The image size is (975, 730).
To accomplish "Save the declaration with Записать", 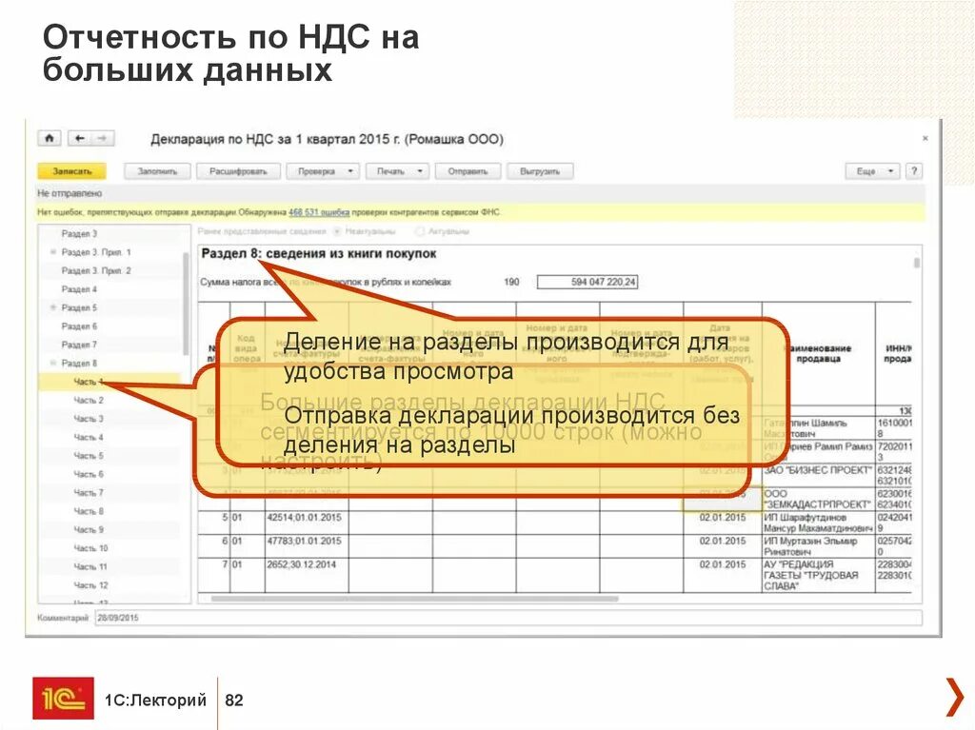I will 71,171.
